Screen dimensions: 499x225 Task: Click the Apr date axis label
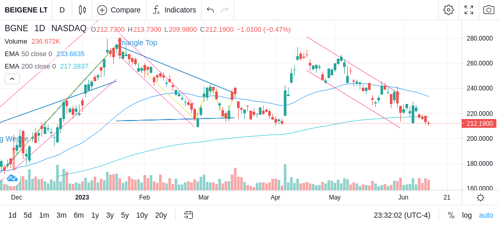[275, 197]
